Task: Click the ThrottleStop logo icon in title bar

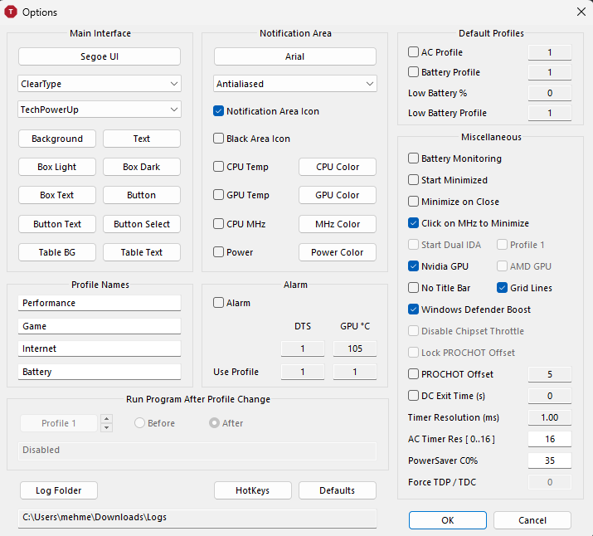Action: click(11, 12)
